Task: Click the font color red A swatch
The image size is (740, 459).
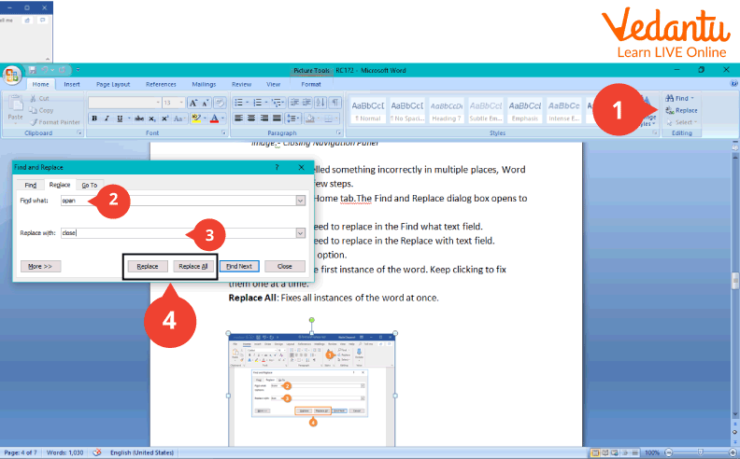Action: coord(214,118)
